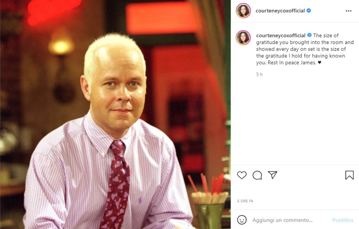Click the black heart emoji in caption
This screenshot has width=359, height=229.
point(320,62)
